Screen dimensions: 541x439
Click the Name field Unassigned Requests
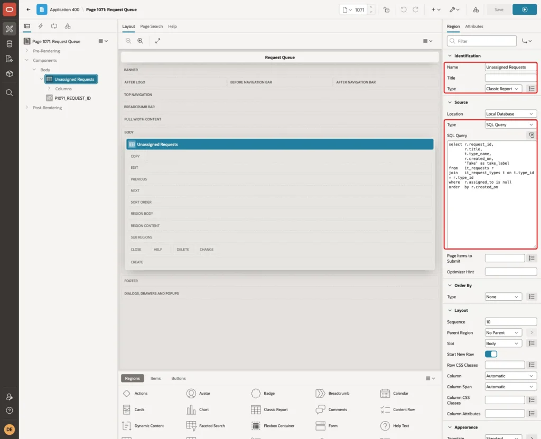click(511, 67)
